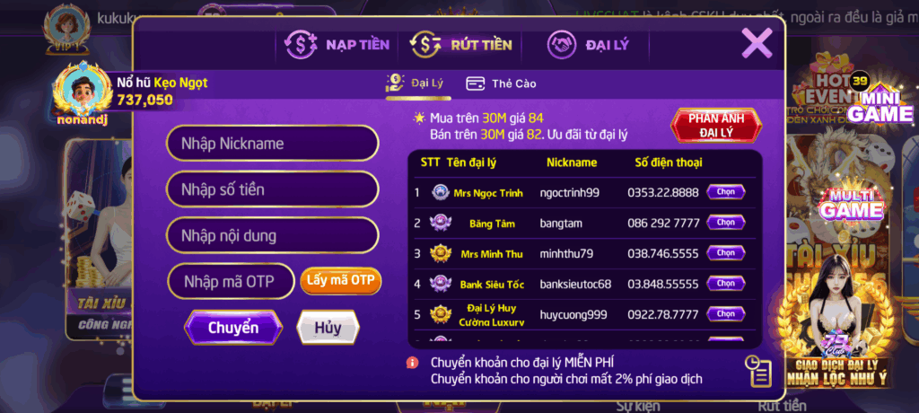The height and width of the screenshot is (413, 919).
Task: Switch to the Nạp Tiền tab
Action: tap(337, 45)
